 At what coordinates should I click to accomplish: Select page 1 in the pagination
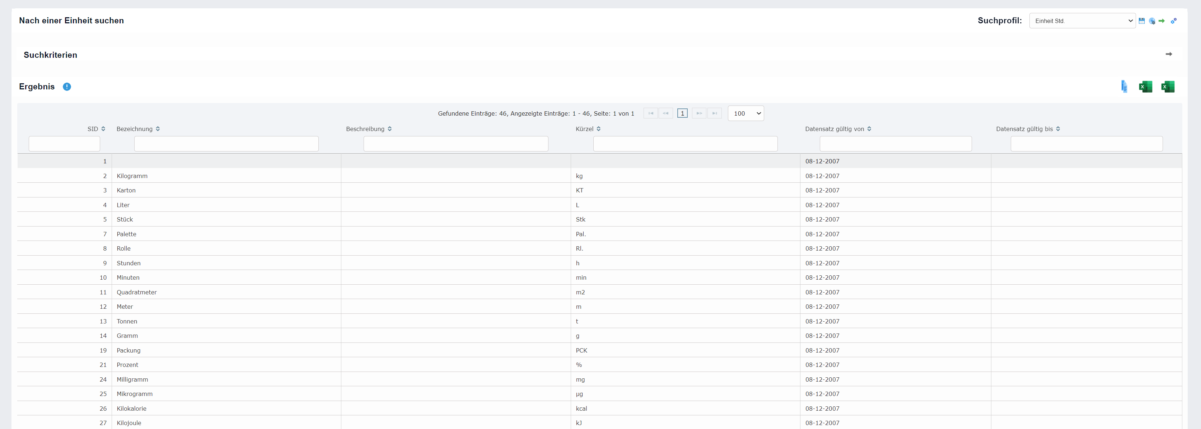tap(682, 113)
